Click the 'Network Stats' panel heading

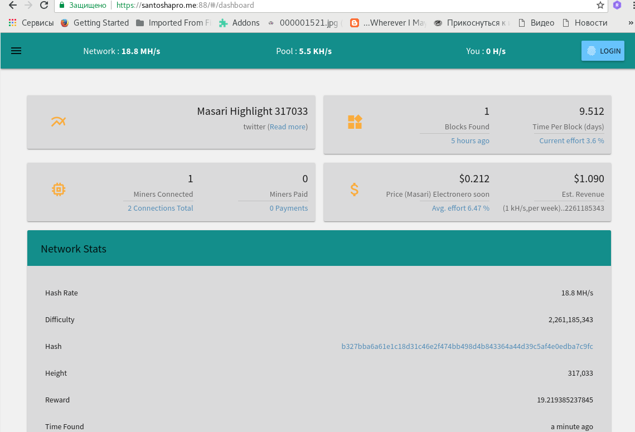tap(74, 249)
